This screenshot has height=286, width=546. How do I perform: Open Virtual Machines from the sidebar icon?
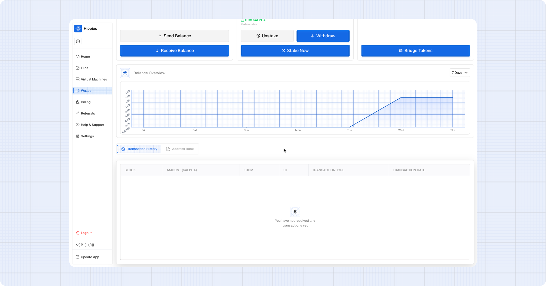(x=77, y=79)
